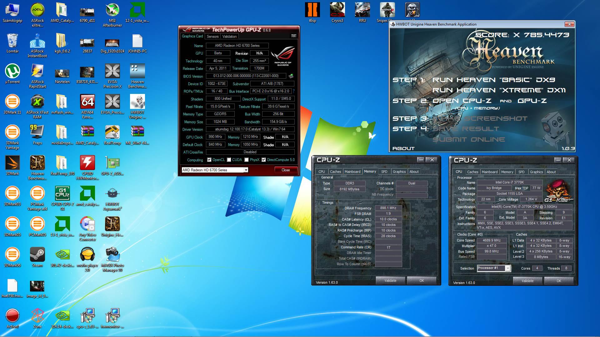
Task: Click the CPU-Z Core Speed value 4689.9 MHz
Action: click(x=492, y=240)
